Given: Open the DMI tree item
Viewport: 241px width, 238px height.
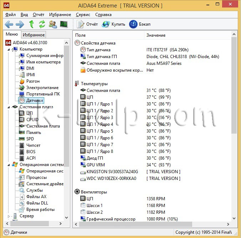Looking at the screenshot, I should tap(27, 68).
